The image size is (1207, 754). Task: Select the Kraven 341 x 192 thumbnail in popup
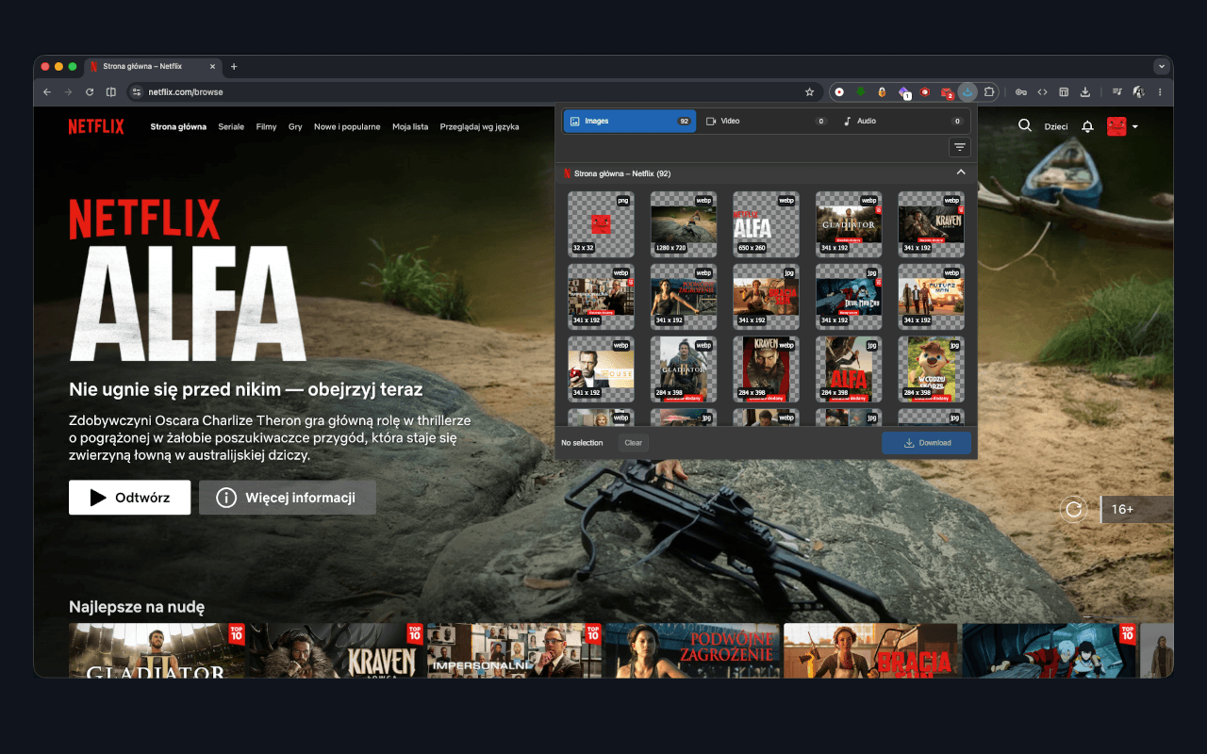(x=931, y=224)
